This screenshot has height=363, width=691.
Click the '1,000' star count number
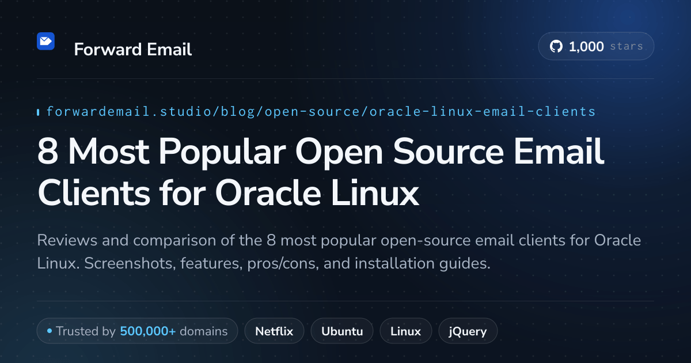pyautogui.click(x=586, y=47)
